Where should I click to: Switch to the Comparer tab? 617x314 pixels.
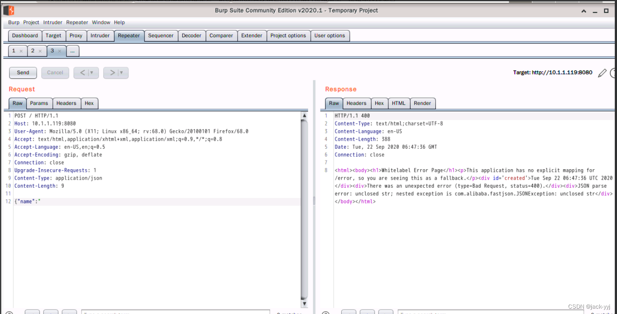pyautogui.click(x=221, y=36)
